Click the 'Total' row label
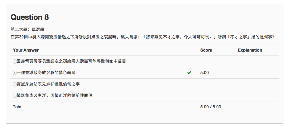The width and height of the screenshot is (287, 126). click(17, 107)
